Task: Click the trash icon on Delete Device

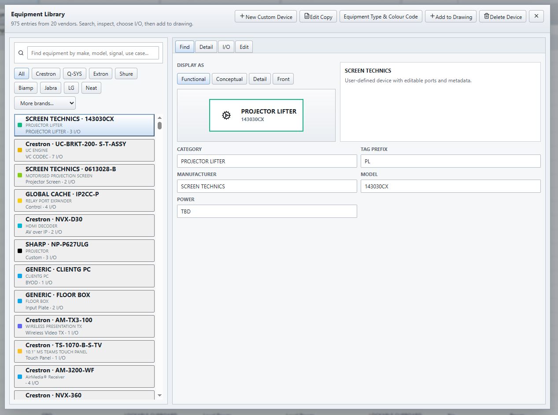Action: click(486, 16)
